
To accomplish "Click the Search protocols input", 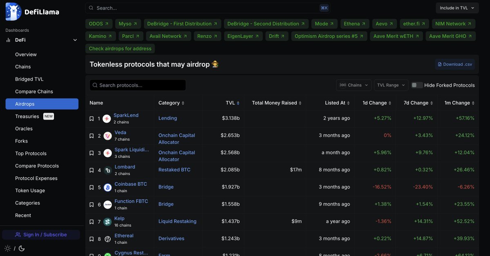I will point(138,85).
